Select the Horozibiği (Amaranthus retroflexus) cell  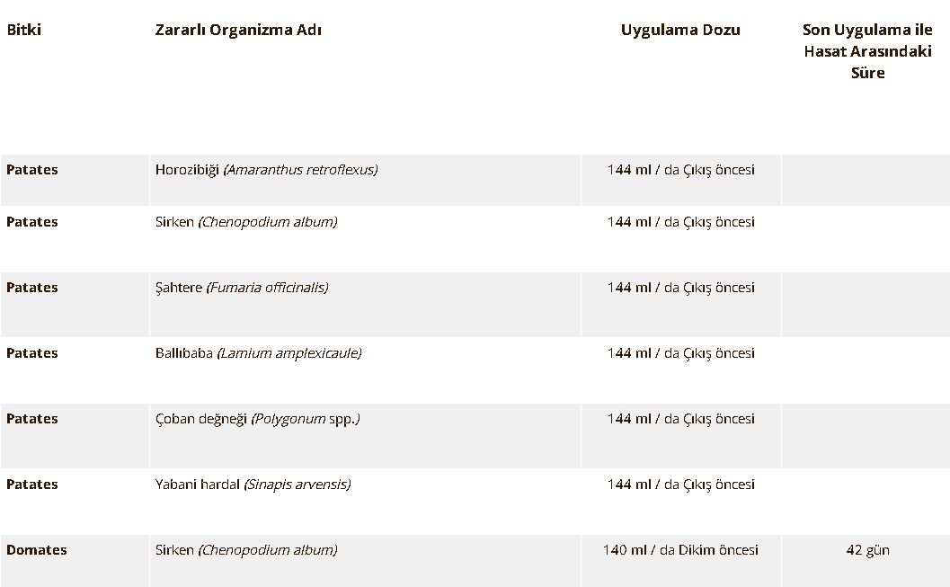pos(266,170)
